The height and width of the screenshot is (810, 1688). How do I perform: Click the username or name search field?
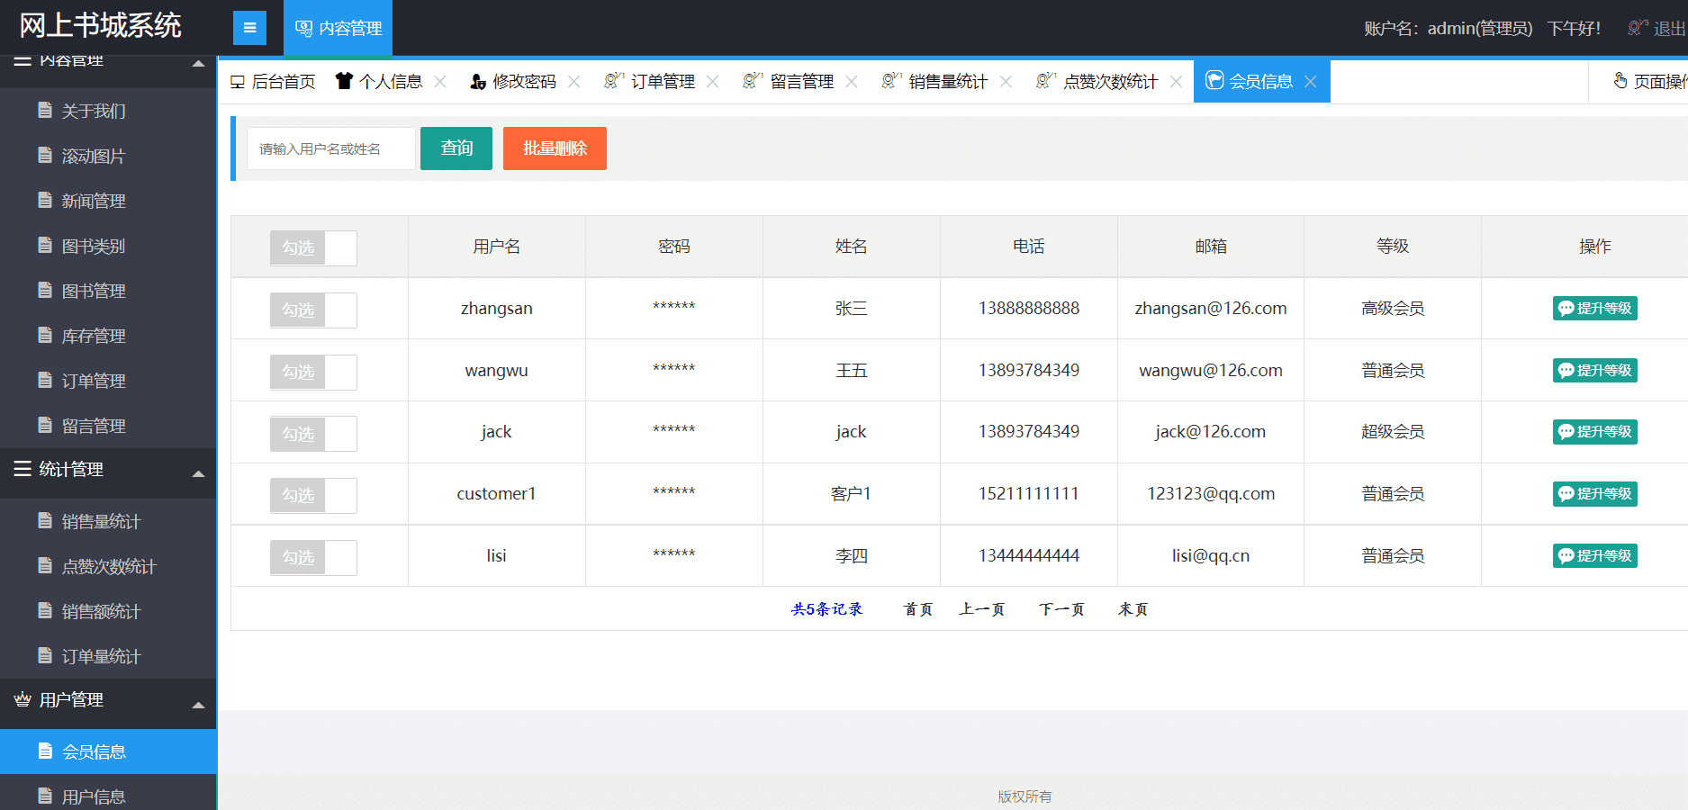[x=331, y=148]
